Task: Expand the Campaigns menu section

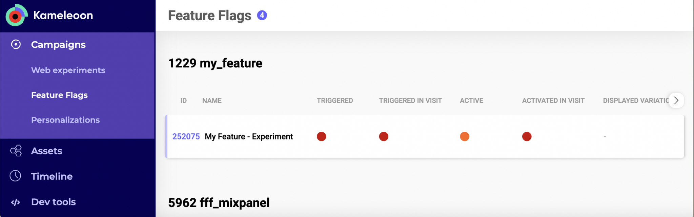Action: (58, 44)
